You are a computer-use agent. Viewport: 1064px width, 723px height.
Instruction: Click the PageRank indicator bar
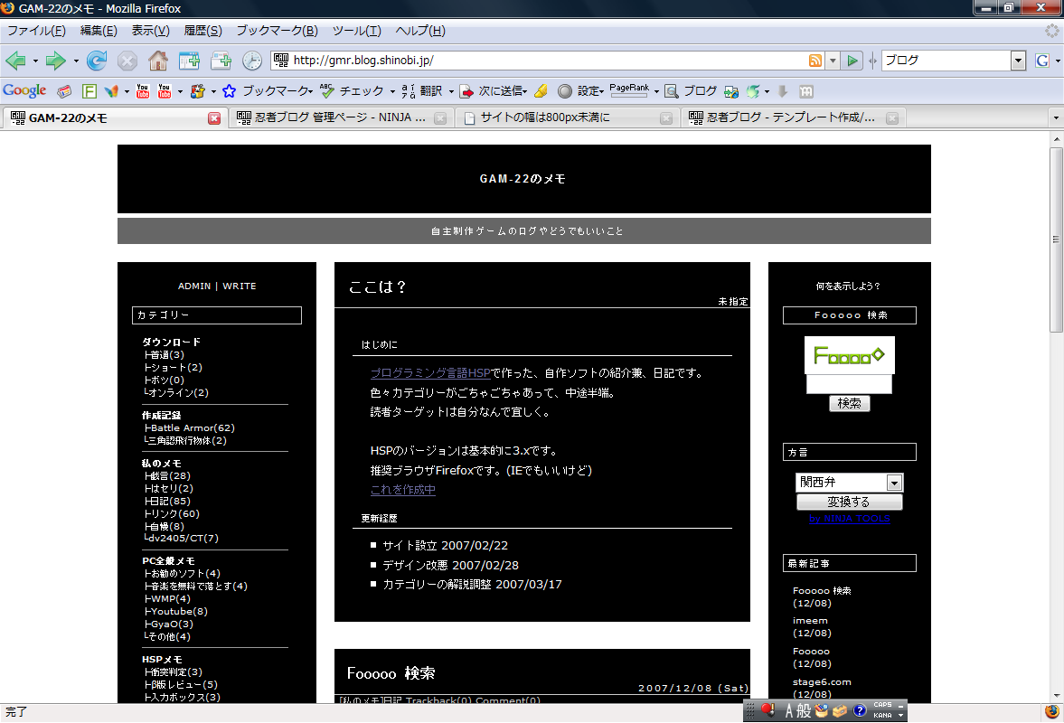(x=629, y=90)
